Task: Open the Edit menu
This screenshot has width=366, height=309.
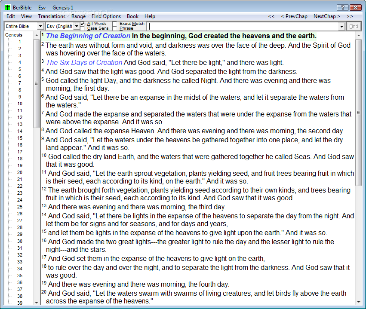Action: click(x=11, y=16)
